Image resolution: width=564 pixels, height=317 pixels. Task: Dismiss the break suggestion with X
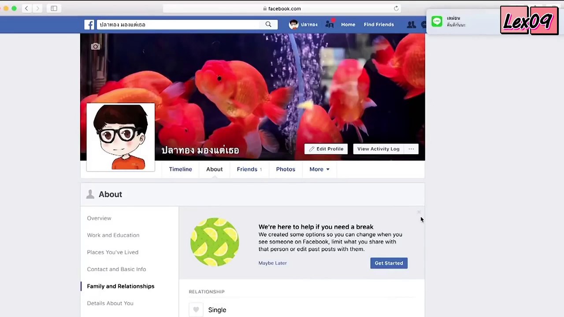click(419, 212)
